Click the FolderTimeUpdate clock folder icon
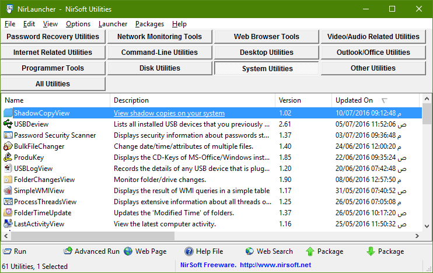Viewport: 433px width, 273px height. [x=8, y=212]
